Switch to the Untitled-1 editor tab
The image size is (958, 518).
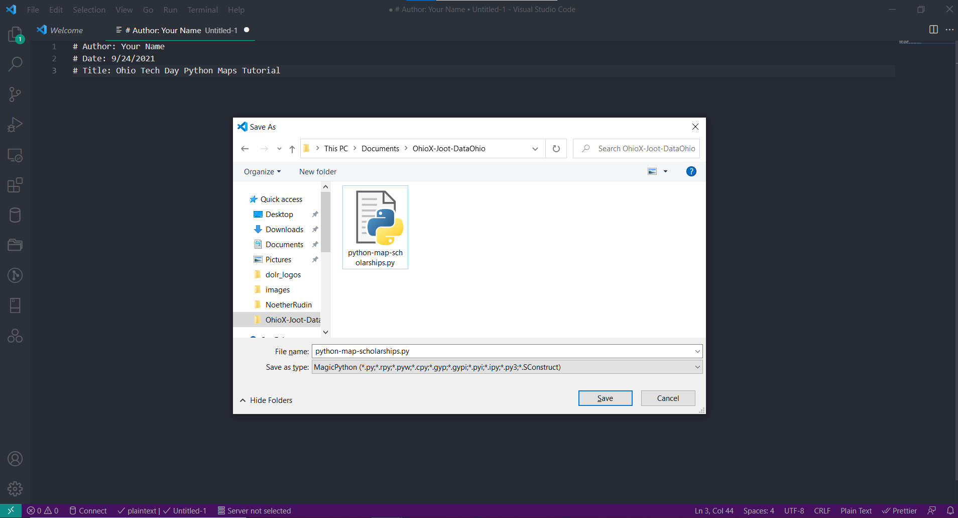[x=180, y=30]
